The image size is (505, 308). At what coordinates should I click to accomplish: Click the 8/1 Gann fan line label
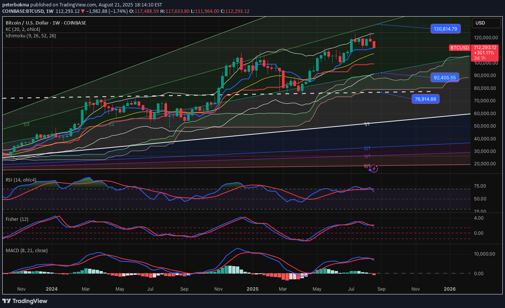tap(367, 166)
